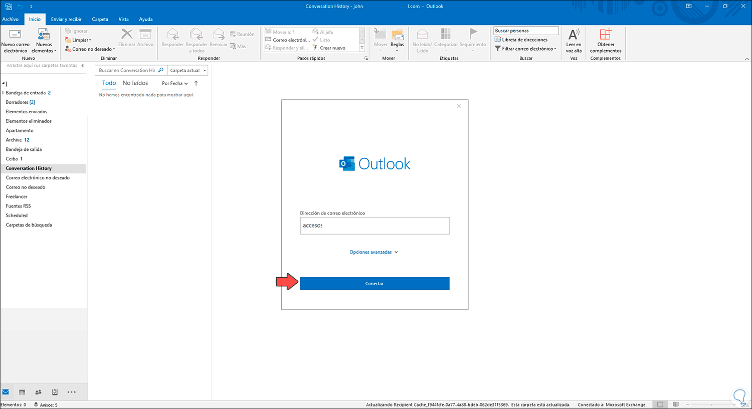Open Obtener complementos
This screenshot has width=752, height=409.
click(606, 41)
